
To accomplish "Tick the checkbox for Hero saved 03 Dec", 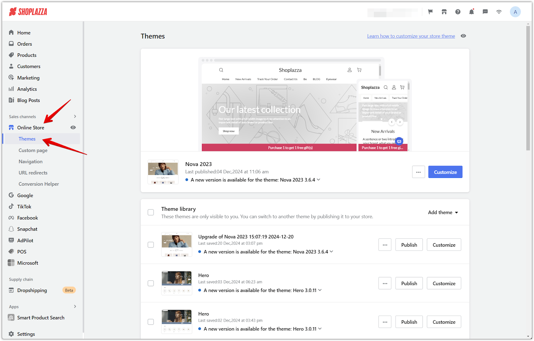I will 151,283.
